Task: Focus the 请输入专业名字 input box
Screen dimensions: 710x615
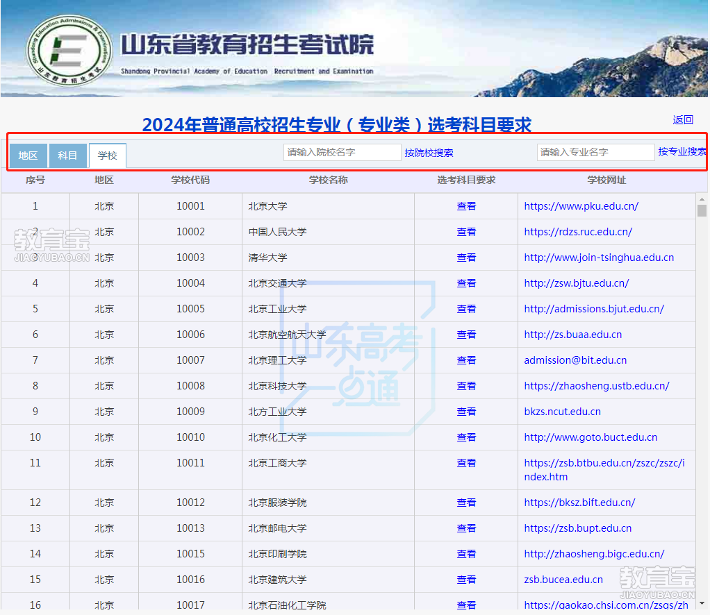Action: [x=596, y=152]
